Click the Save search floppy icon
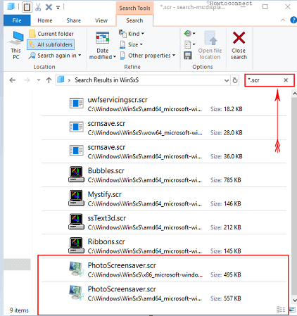 tap(188, 56)
